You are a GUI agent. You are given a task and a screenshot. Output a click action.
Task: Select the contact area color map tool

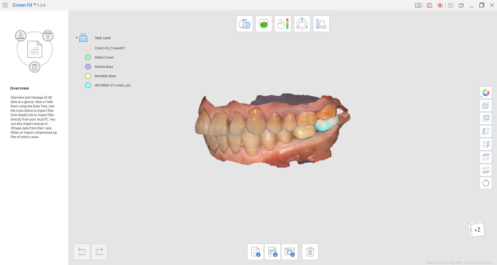[264, 24]
